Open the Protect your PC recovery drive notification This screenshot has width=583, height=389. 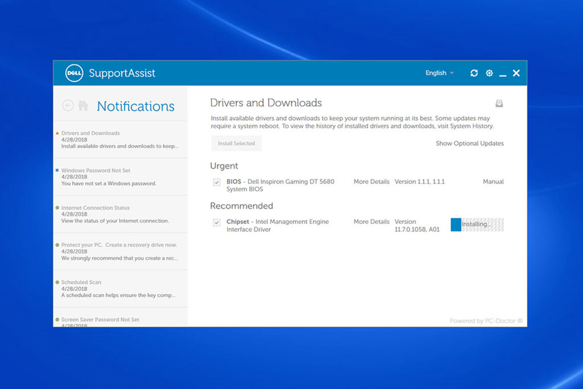(121, 251)
